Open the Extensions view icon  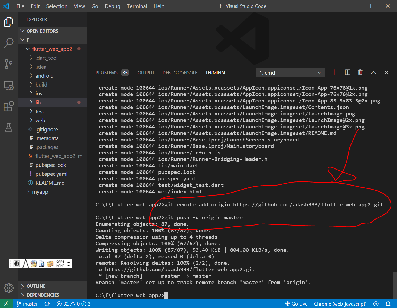point(9,106)
